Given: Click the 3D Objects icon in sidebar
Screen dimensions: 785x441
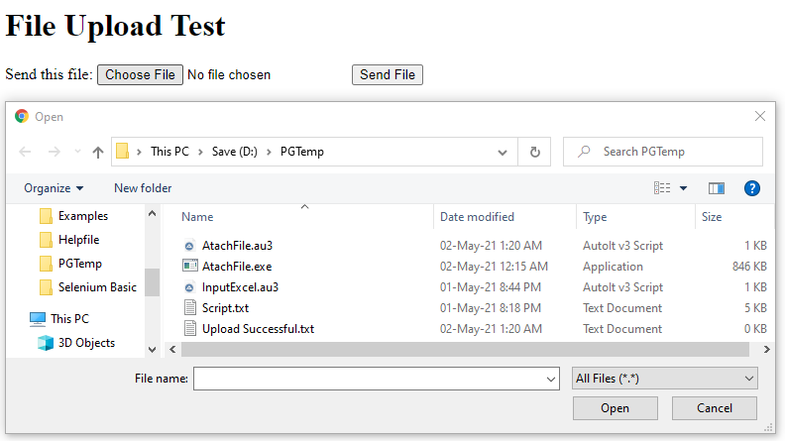Looking at the screenshot, I should [x=46, y=343].
